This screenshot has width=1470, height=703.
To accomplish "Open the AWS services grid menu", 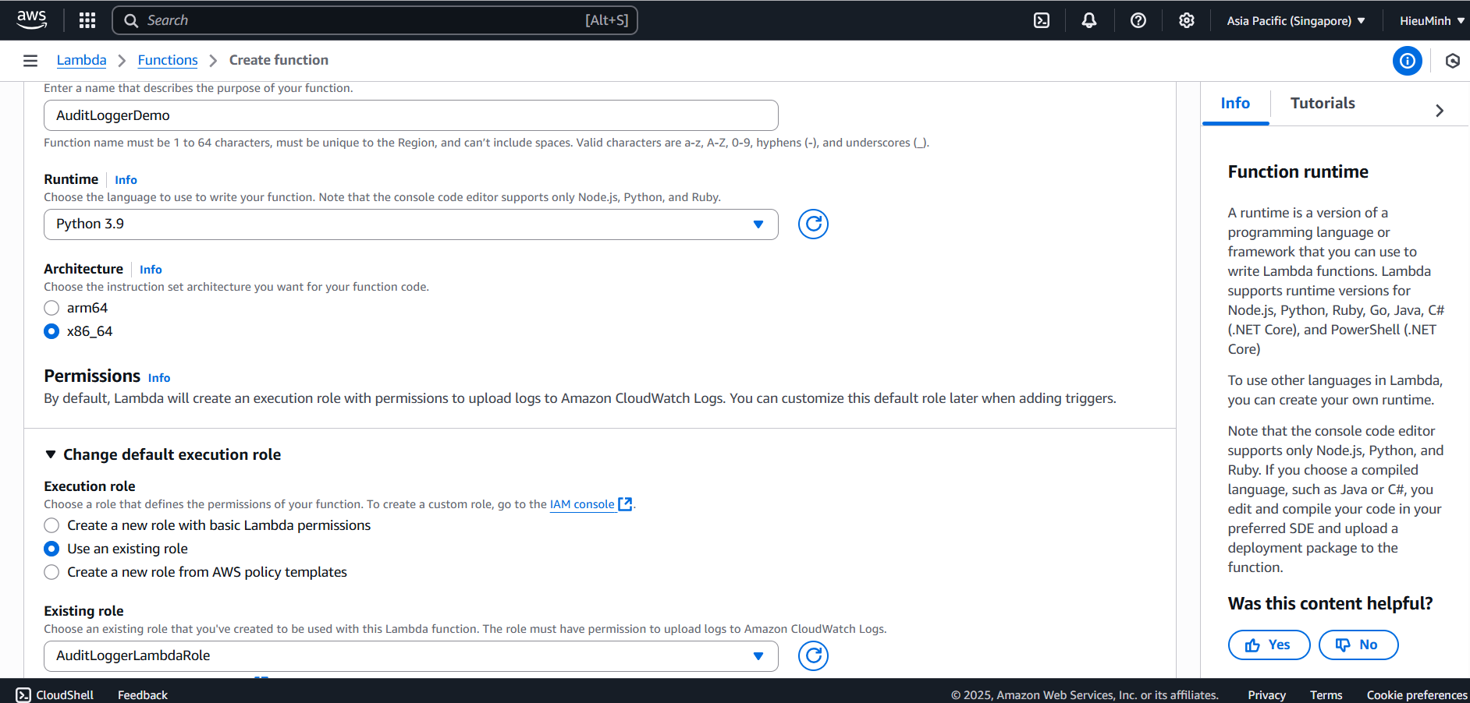I will [87, 20].
